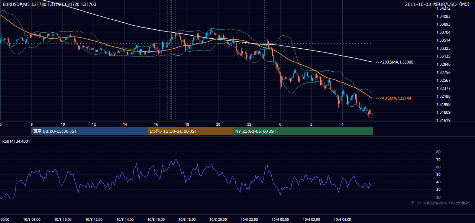Click hour 10 on the chart axis
Screen dimensions: 475x223
[63, 124]
